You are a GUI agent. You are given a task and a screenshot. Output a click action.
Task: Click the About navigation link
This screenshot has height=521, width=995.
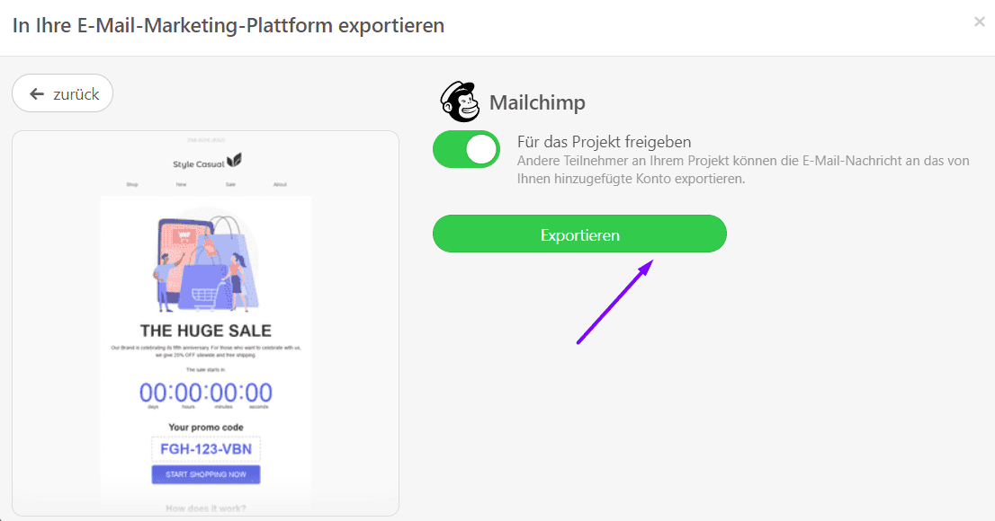coord(280,183)
